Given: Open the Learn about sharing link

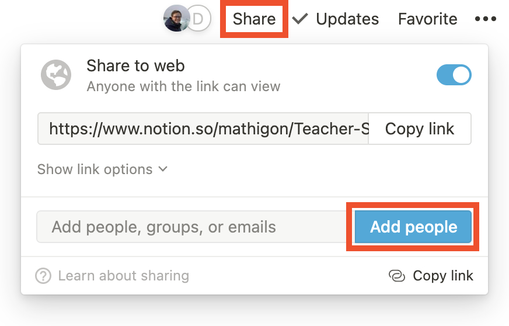Looking at the screenshot, I should click(123, 276).
